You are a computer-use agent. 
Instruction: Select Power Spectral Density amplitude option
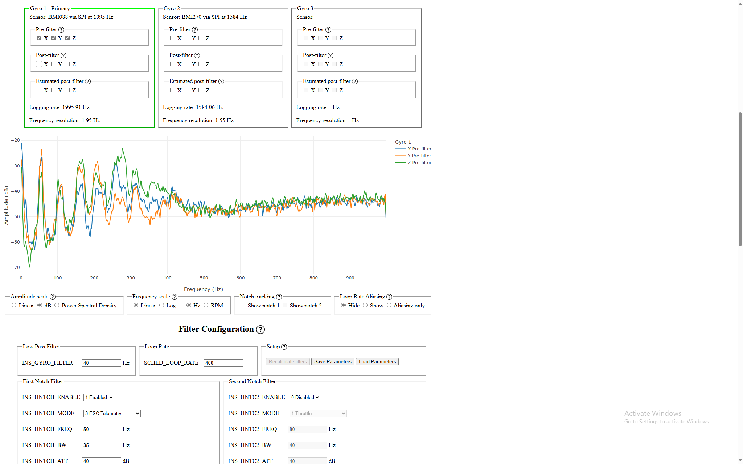tap(57, 305)
